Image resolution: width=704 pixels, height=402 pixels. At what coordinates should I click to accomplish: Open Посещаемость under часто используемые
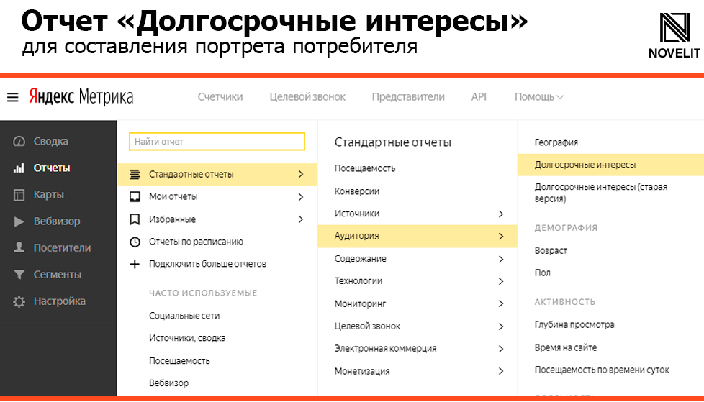click(x=179, y=361)
